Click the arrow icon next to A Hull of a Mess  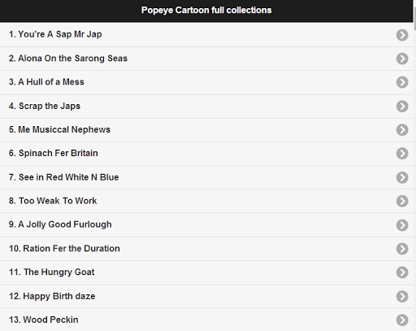[402, 82]
